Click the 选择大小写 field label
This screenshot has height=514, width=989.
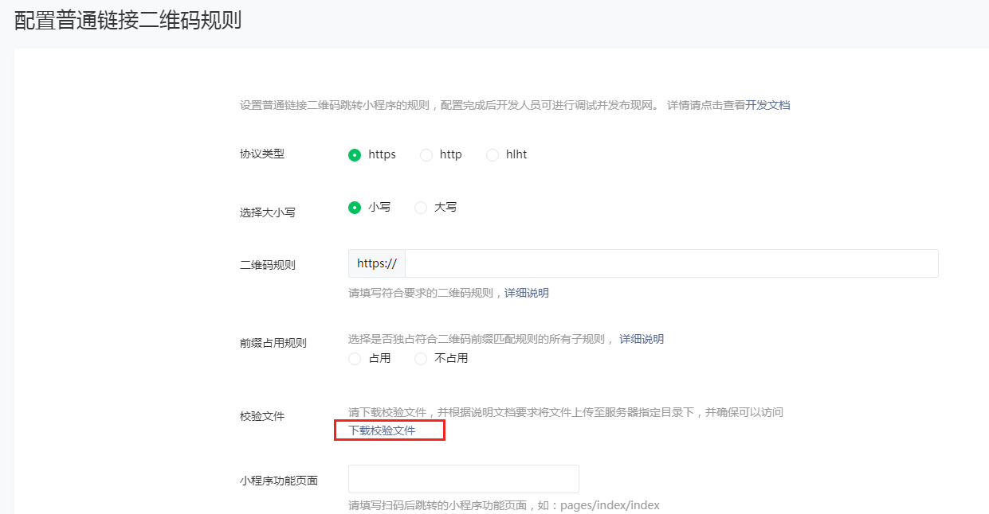pyautogui.click(x=268, y=212)
